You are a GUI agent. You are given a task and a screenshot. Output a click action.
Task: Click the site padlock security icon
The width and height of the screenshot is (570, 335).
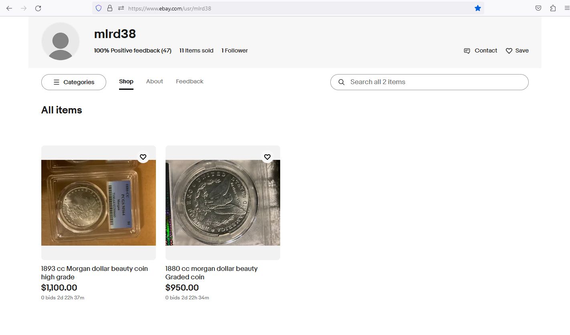(110, 8)
